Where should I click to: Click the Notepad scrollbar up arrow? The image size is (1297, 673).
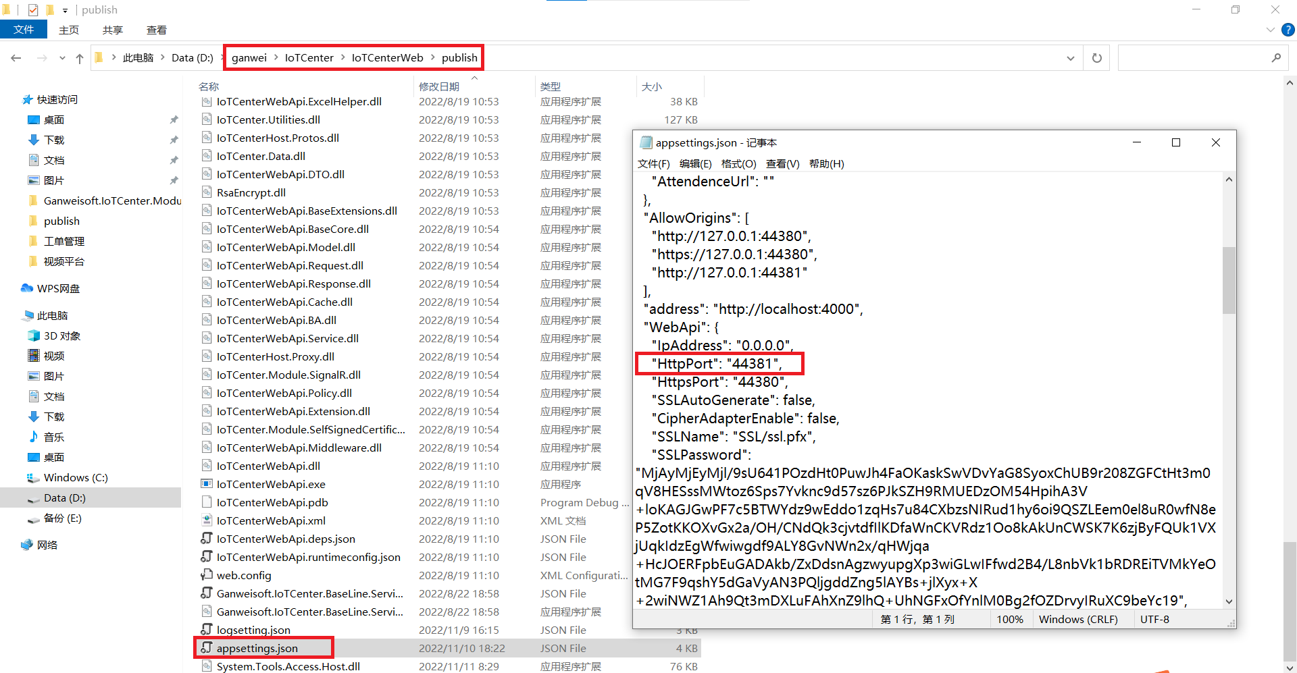(x=1229, y=180)
